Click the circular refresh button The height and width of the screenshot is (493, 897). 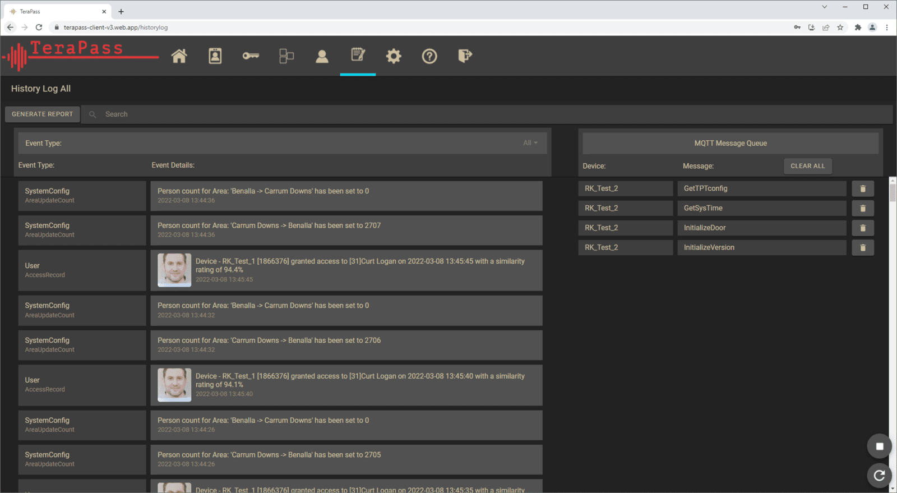point(879,476)
